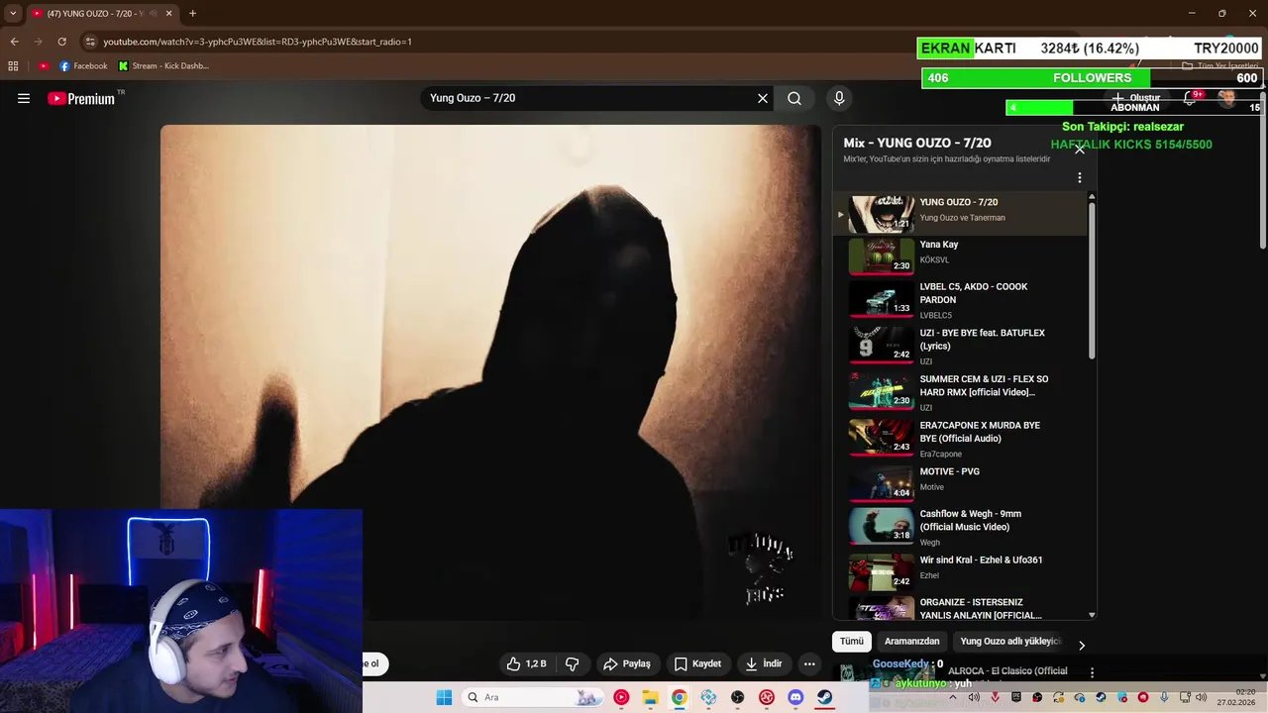Open ERA7CAPONE X MURDA BYE BYE thumbnail
Viewport: 1268px width, 713px height.
coord(882,438)
